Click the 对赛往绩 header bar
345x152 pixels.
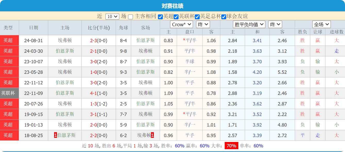pos(172,4)
